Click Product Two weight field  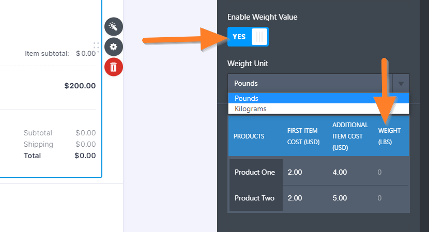coord(392,198)
